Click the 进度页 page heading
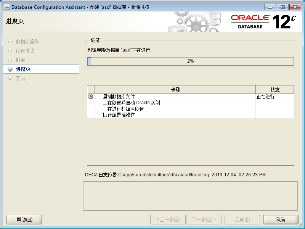This screenshot has width=305, height=229. pyautogui.click(x=15, y=21)
